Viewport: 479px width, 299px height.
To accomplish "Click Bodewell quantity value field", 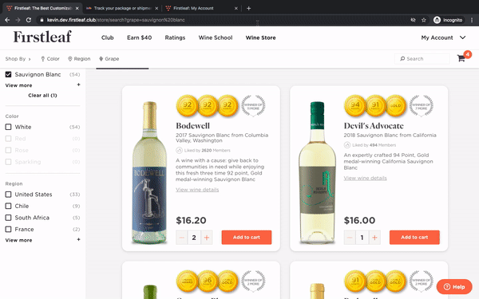I will [x=194, y=238].
